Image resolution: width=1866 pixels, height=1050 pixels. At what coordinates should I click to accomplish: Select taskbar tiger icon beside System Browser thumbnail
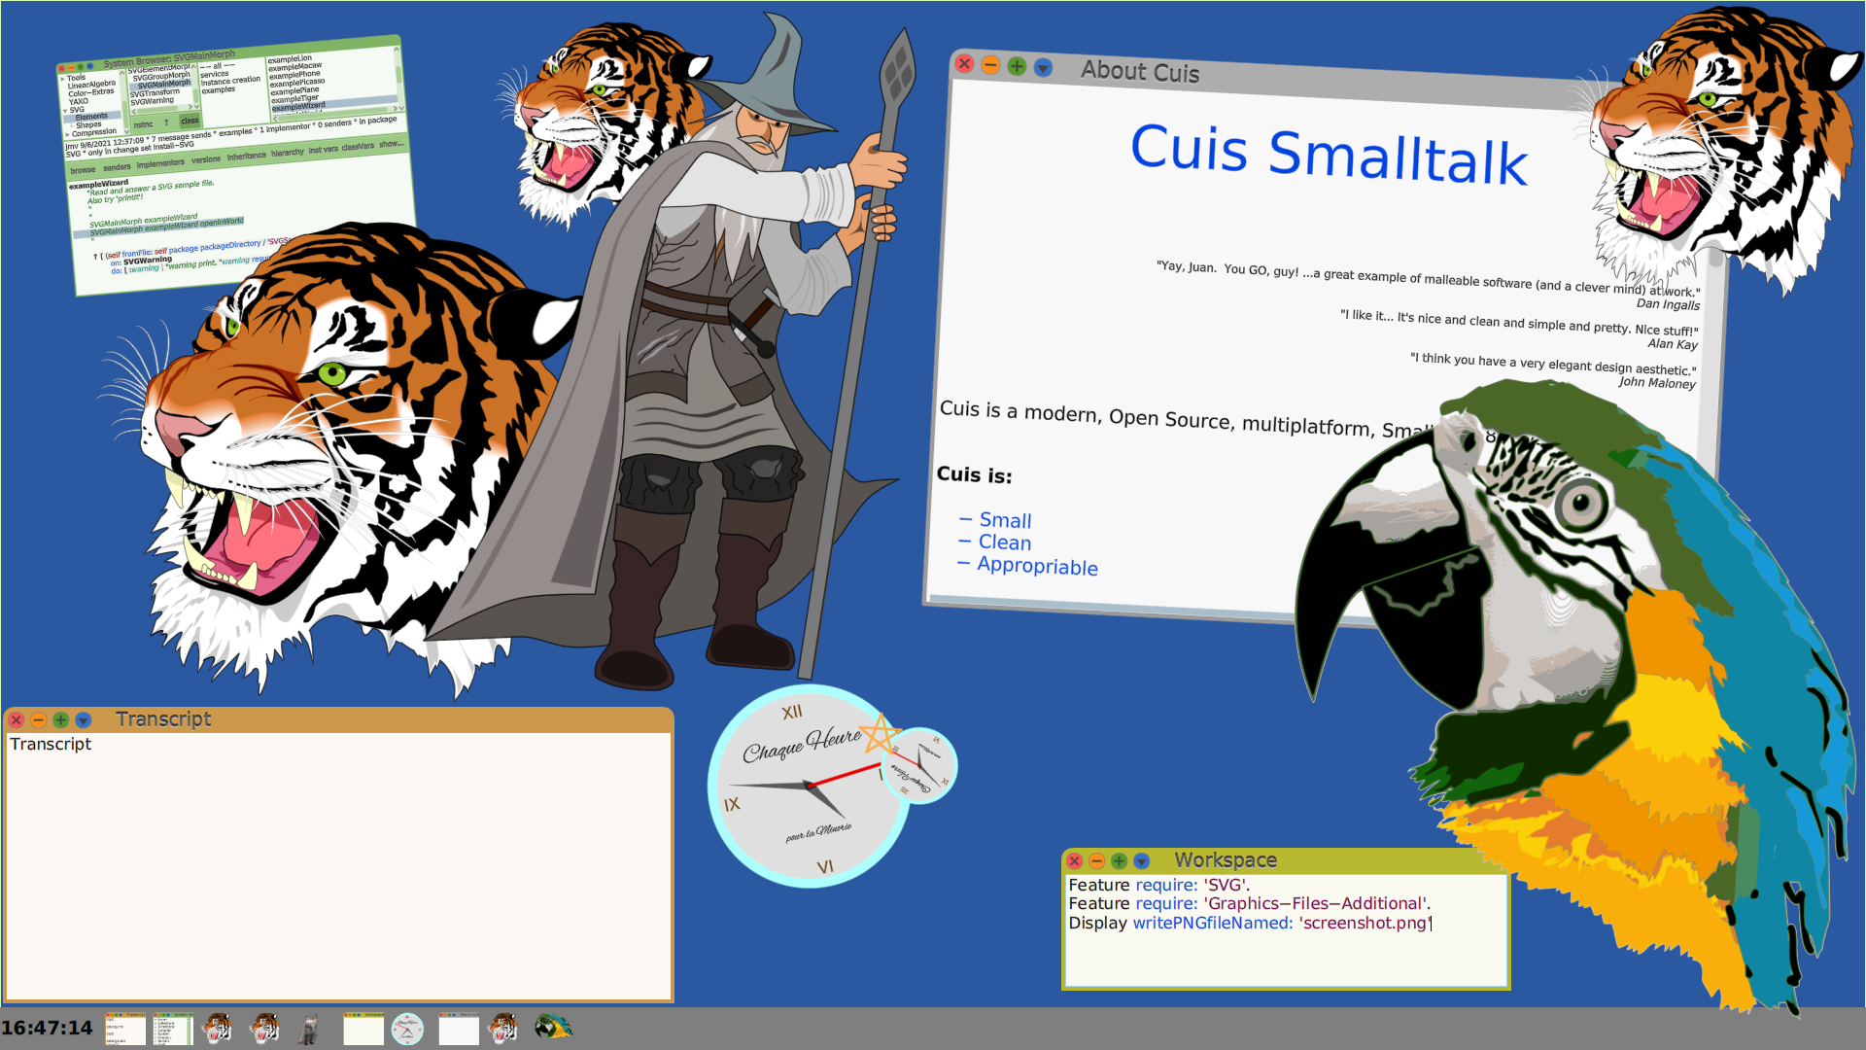point(217,1028)
